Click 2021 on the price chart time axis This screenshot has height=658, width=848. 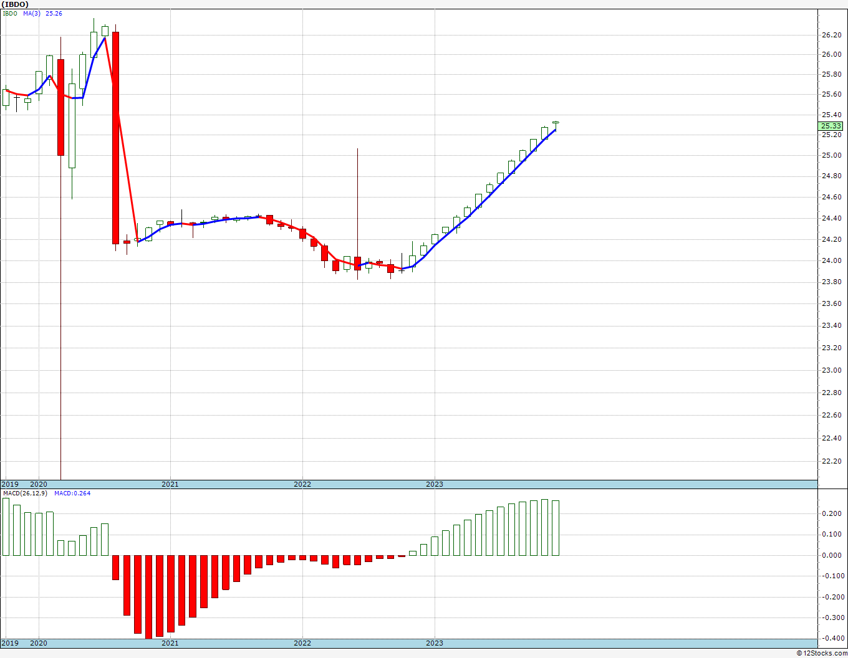click(170, 484)
